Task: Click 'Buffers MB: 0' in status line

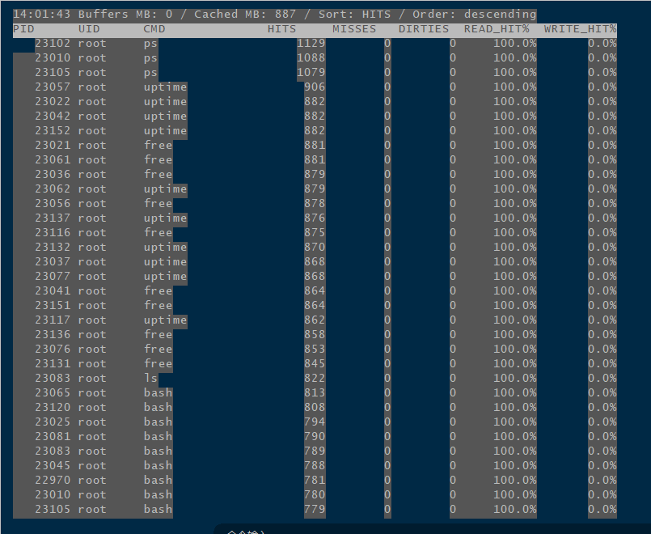Action: (x=125, y=14)
